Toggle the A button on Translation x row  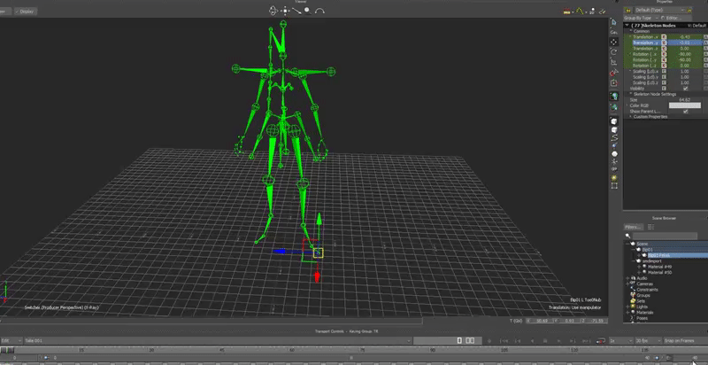[x=705, y=36]
